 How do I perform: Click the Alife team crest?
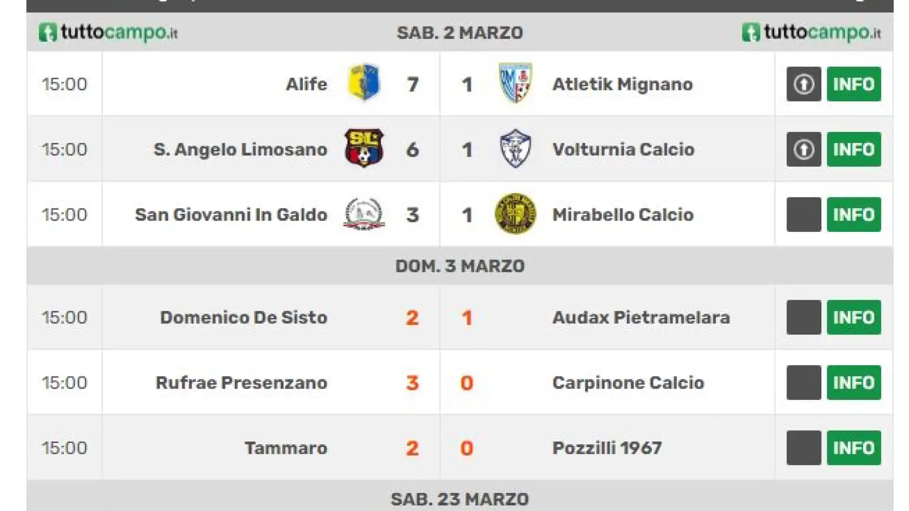pos(364,82)
